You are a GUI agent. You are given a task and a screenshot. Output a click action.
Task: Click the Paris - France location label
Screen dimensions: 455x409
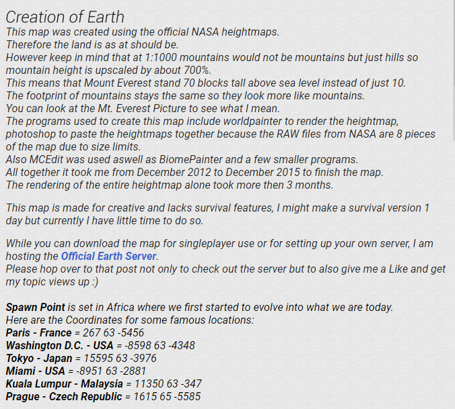(39, 332)
